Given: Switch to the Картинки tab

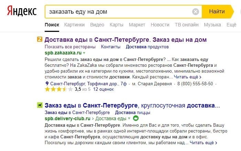Looking at the screenshot, I should [74, 25].
